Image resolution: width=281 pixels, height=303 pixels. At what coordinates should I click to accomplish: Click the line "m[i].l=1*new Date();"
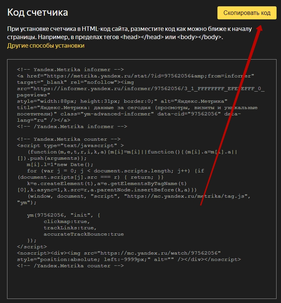coord(60,165)
